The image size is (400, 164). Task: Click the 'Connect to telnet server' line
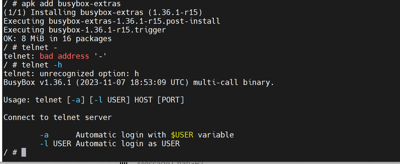[x=58, y=117]
